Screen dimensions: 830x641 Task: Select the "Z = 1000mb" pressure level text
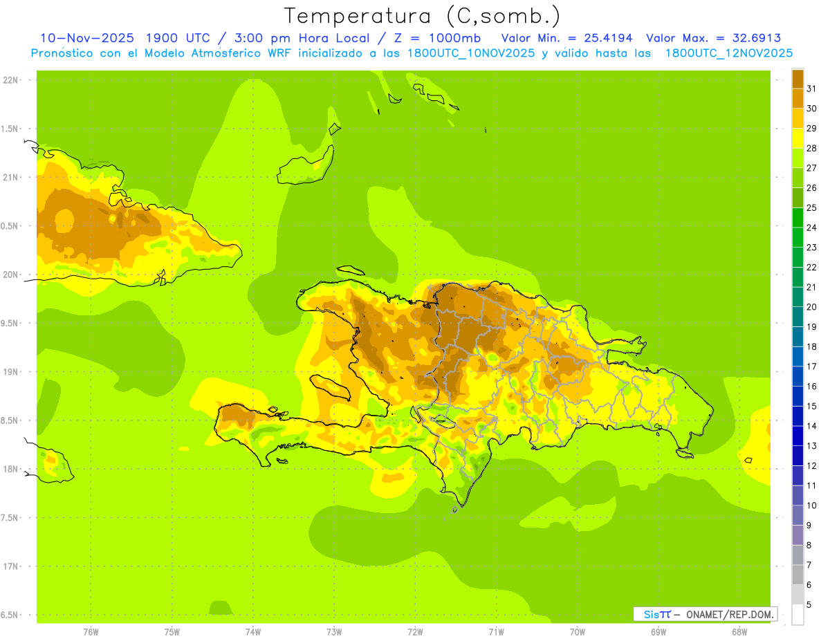tap(437, 38)
